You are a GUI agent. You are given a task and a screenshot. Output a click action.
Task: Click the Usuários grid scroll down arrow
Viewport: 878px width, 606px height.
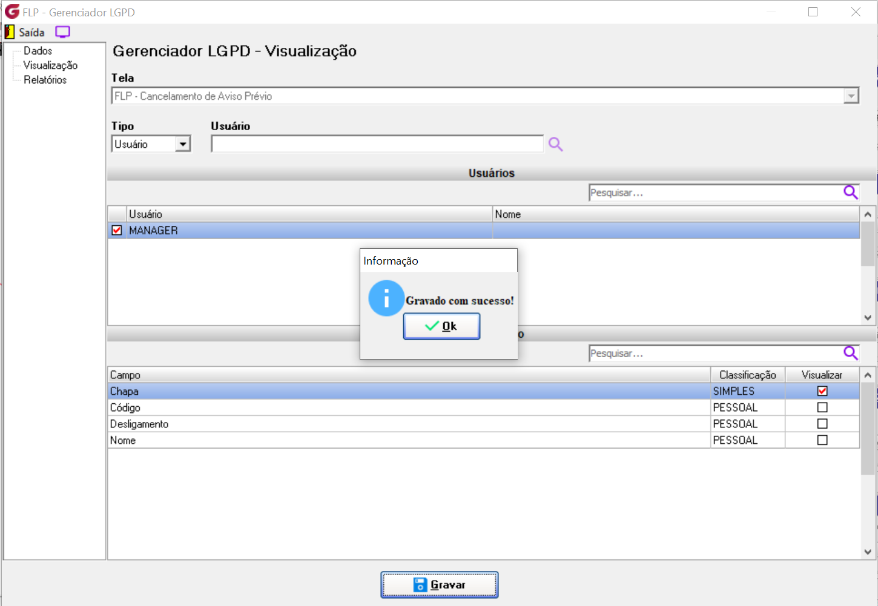(868, 317)
